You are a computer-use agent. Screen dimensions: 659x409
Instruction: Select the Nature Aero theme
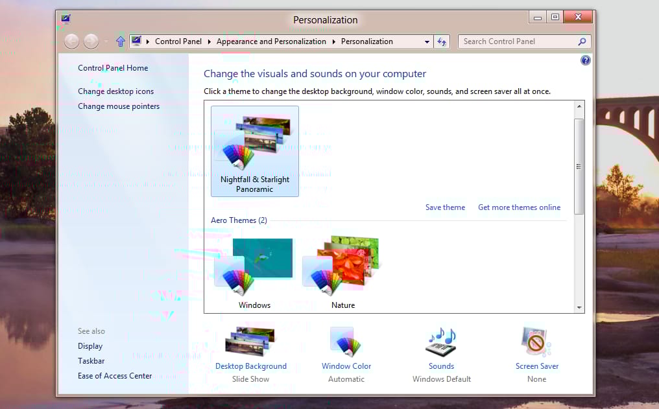click(x=342, y=273)
